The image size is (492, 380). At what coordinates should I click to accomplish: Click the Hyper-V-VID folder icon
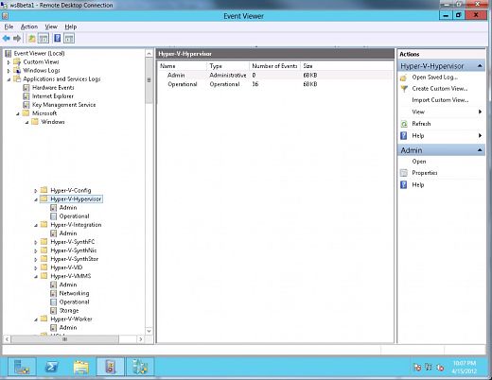click(44, 268)
